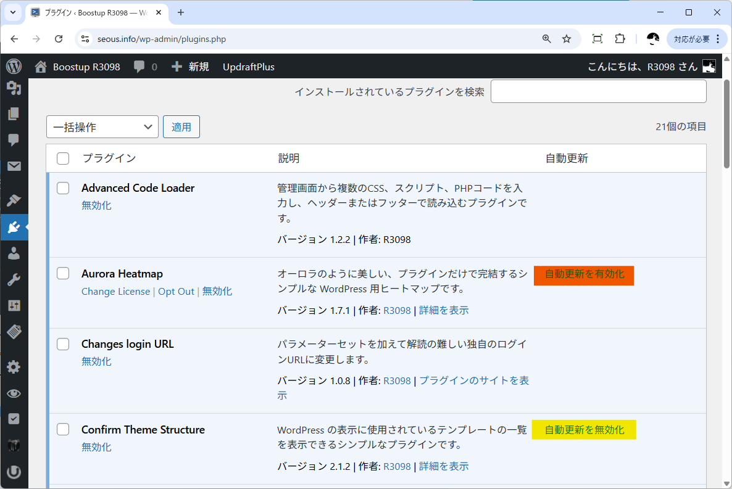
Task: Check the Aurora Heatmap checkbox
Action: (62, 274)
